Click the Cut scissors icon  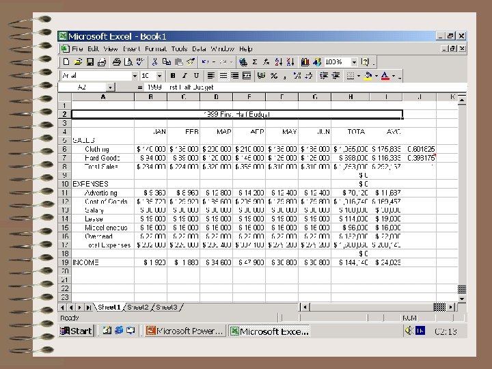pos(154,61)
